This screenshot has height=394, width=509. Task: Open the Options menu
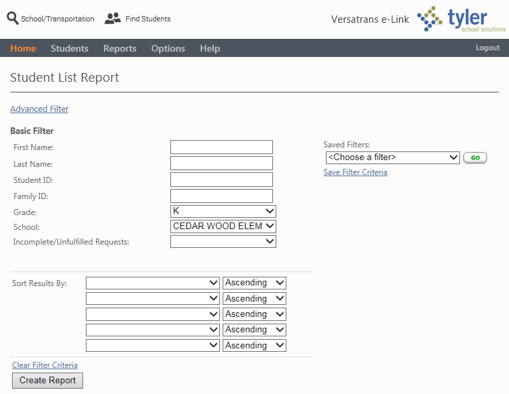click(x=168, y=48)
